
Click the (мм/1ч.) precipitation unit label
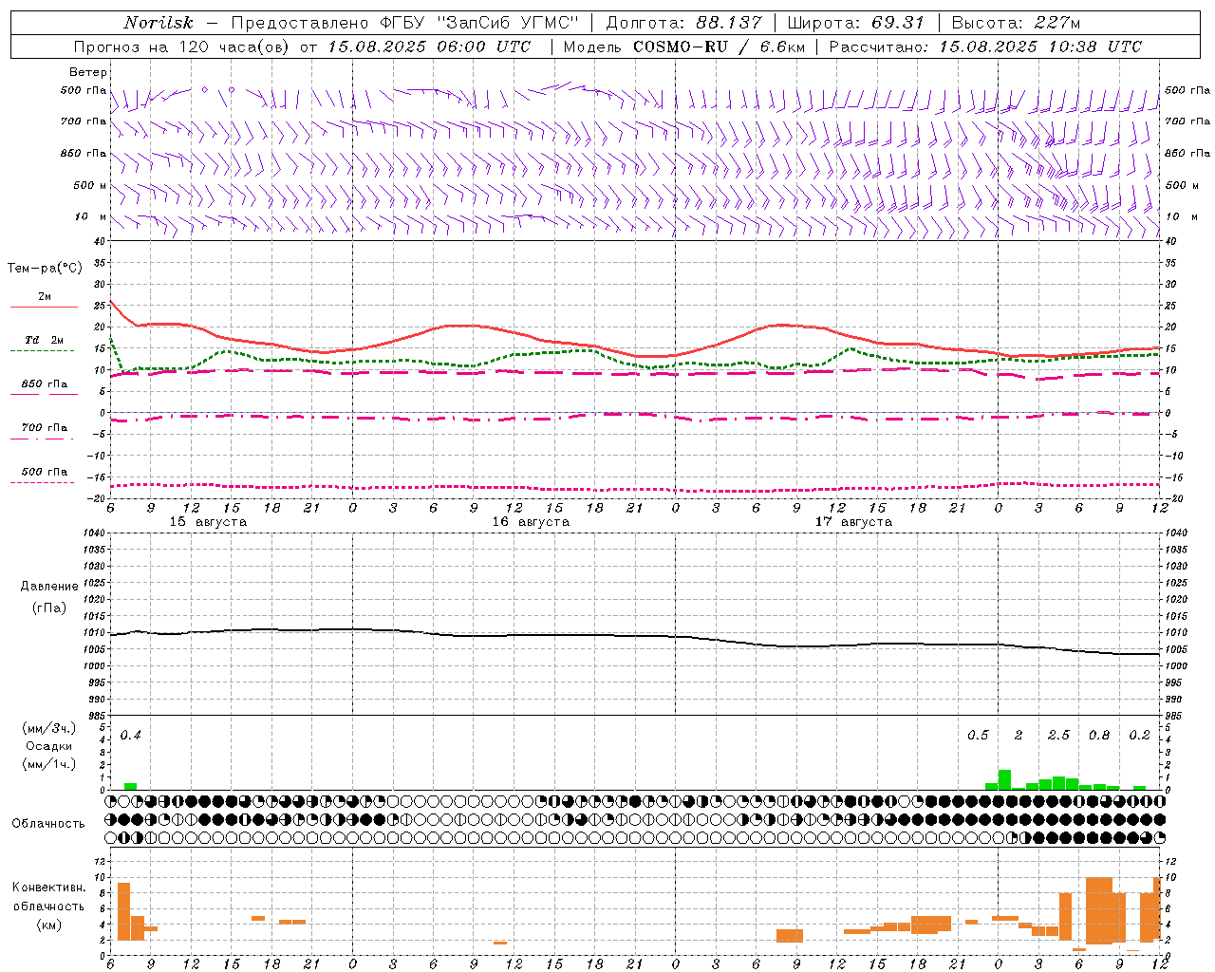point(49,764)
